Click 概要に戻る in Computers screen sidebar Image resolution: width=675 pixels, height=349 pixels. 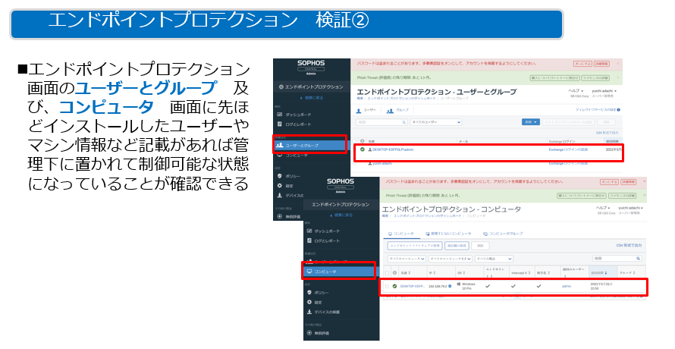pos(342,215)
